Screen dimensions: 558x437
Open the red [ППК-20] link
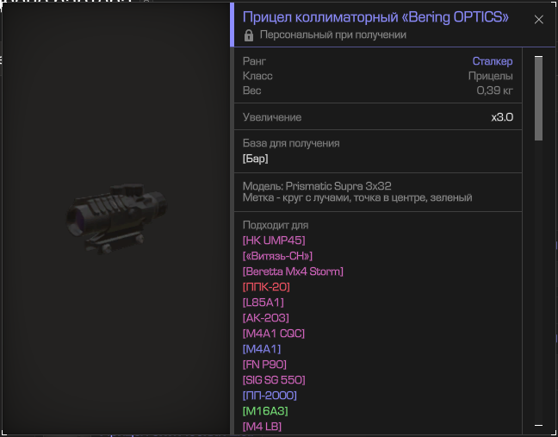point(266,287)
